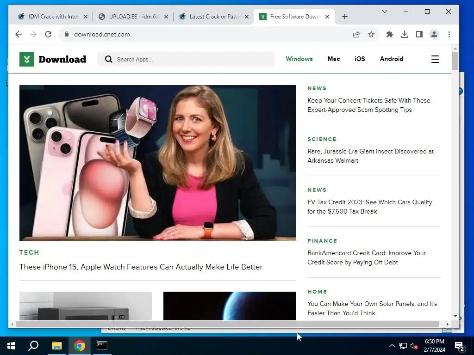Open Windows taskbar search
The width and height of the screenshot is (474, 355).
(x=33, y=346)
